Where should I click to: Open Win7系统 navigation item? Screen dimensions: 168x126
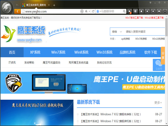point(58,52)
